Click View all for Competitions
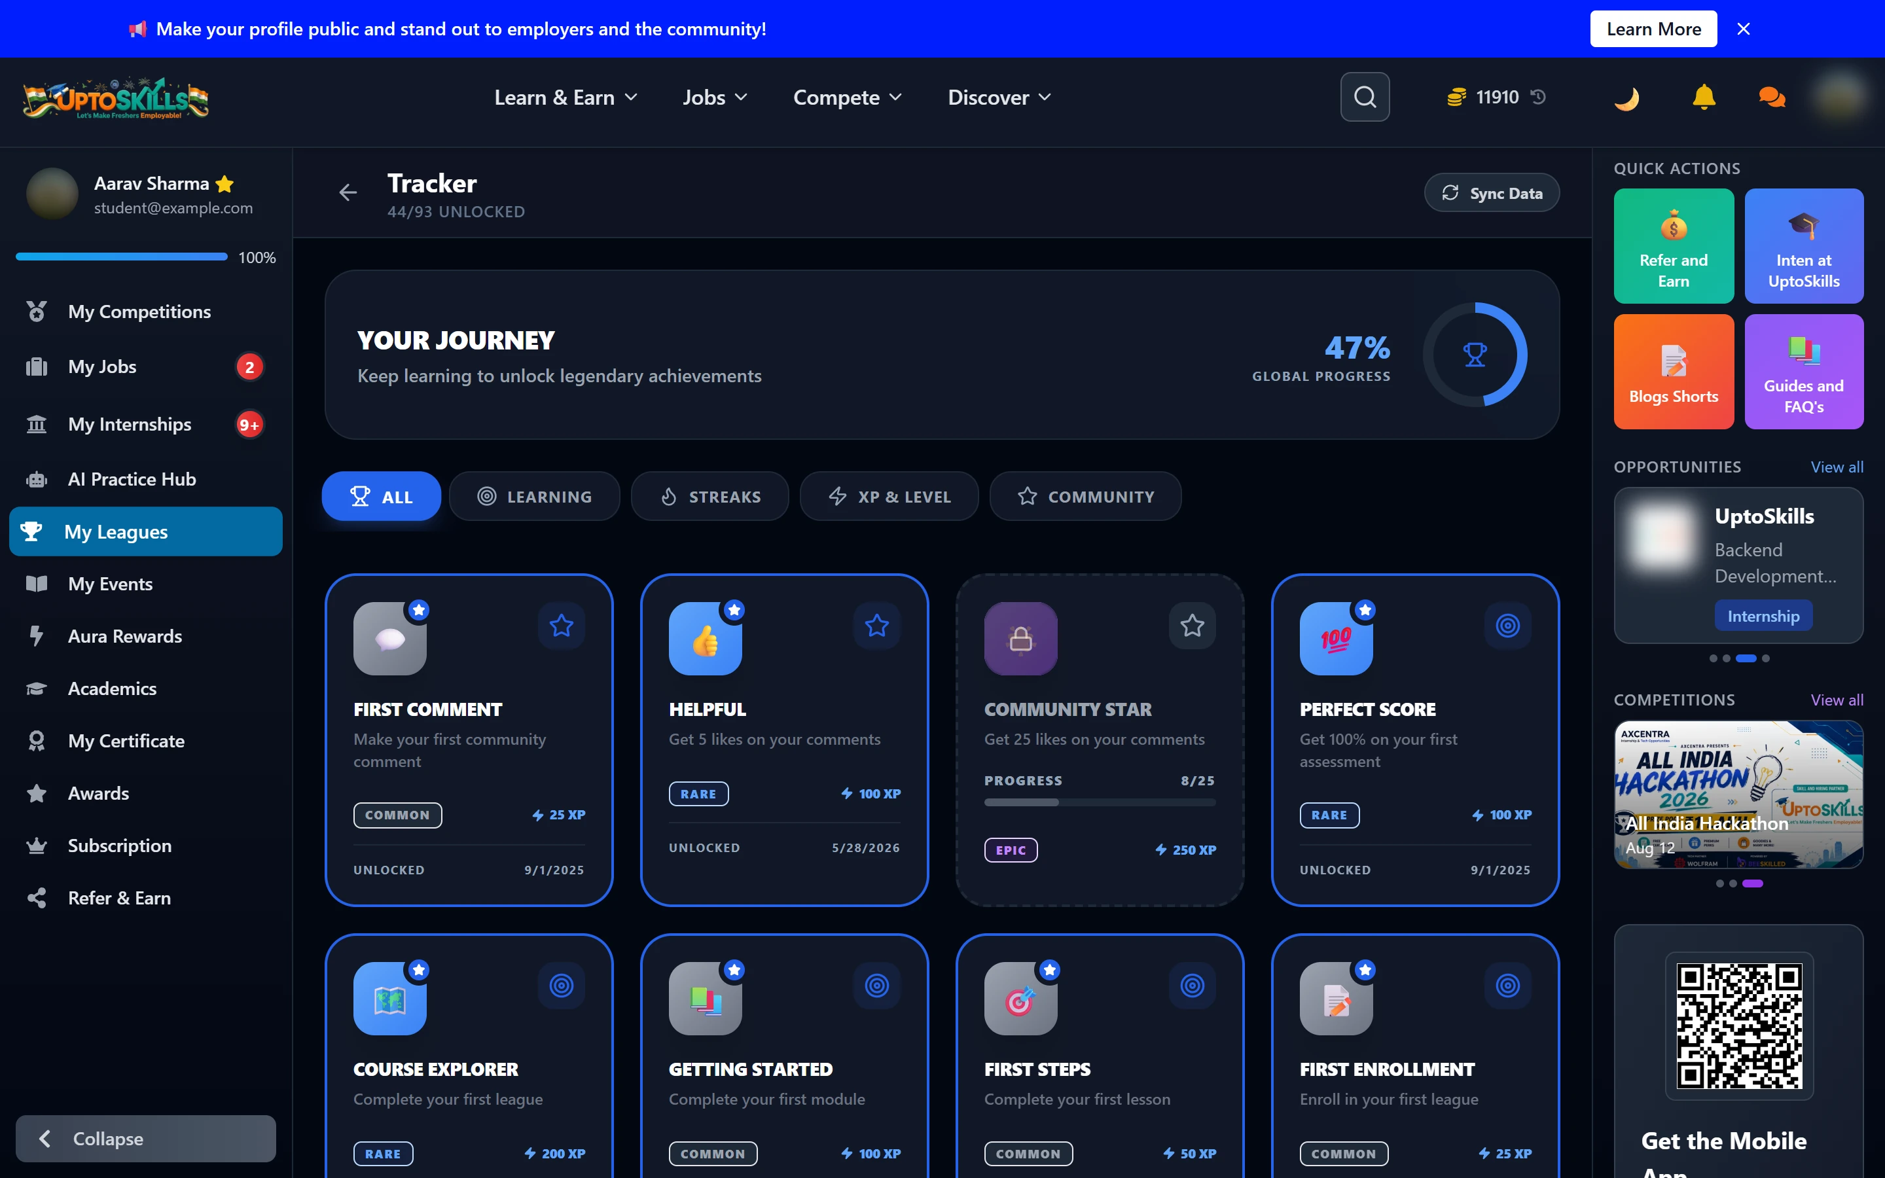 coord(1837,700)
